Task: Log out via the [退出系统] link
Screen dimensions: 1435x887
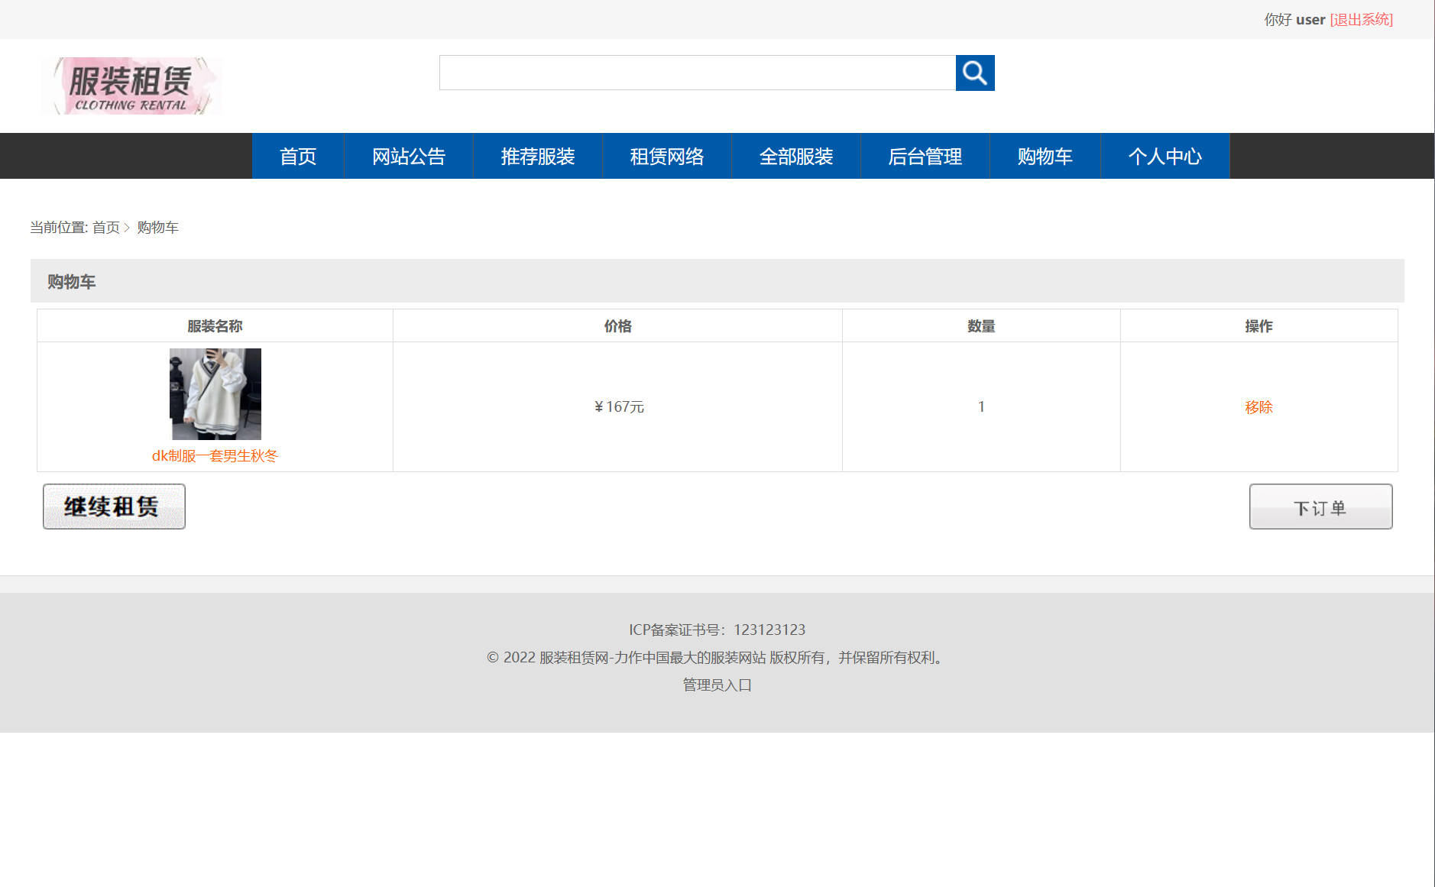Action: tap(1361, 19)
